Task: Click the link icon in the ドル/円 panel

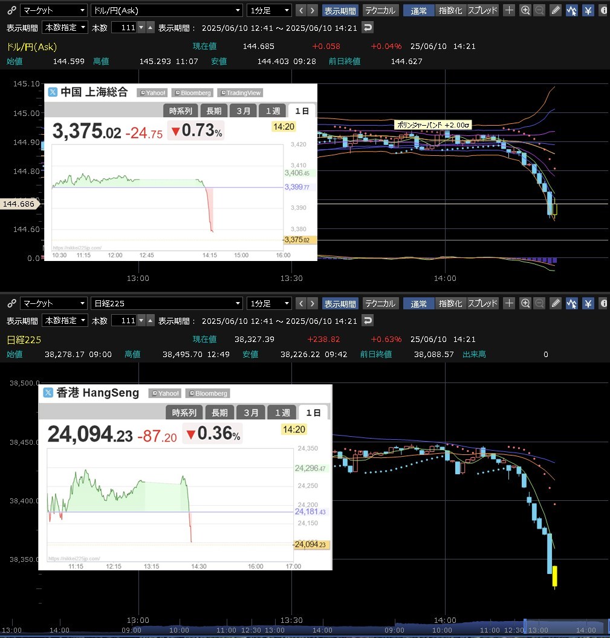Action: point(12,10)
